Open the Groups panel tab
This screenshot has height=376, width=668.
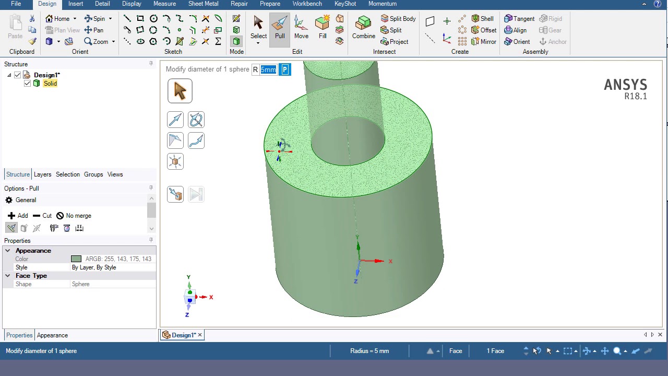point(93,174)
